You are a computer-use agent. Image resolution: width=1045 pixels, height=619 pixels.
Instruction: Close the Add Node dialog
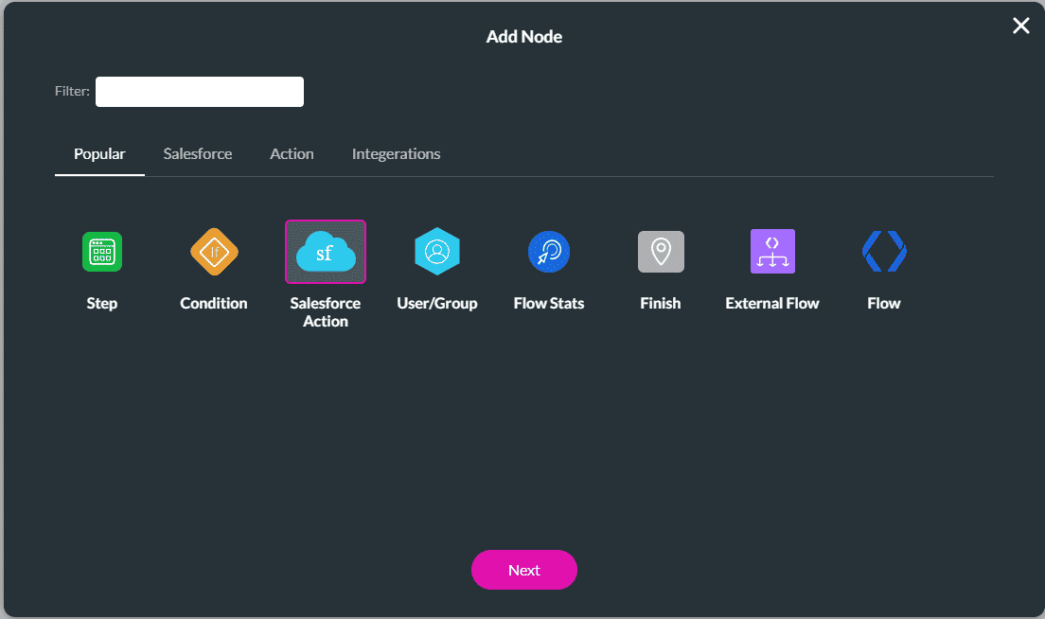pyautogui.click(x=1020, y=26)
